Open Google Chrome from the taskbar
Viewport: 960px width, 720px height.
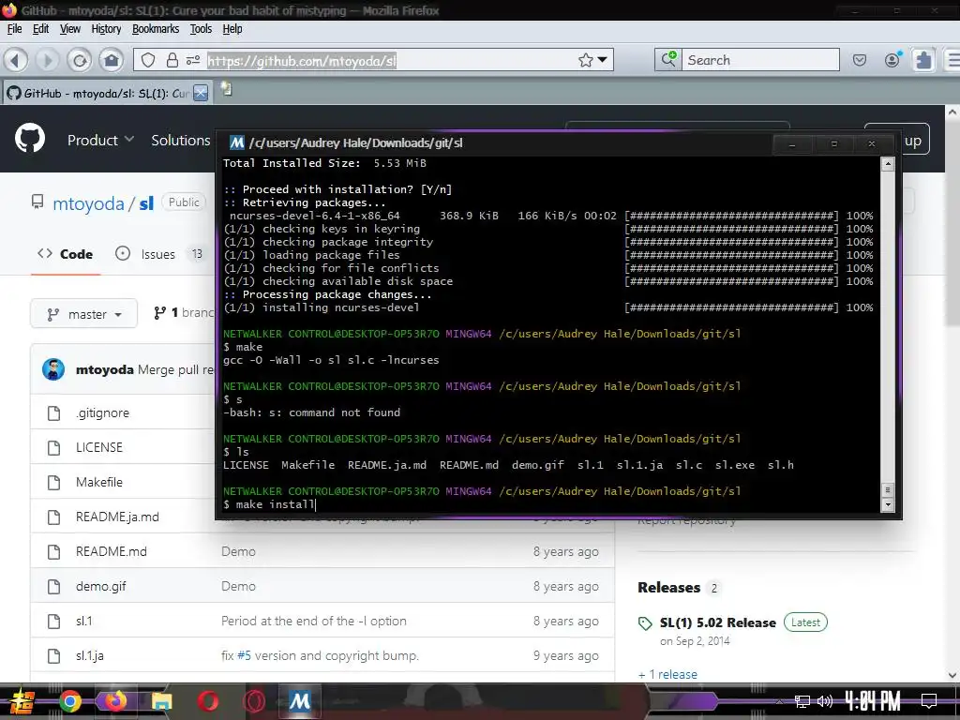[x=70, y=701]
